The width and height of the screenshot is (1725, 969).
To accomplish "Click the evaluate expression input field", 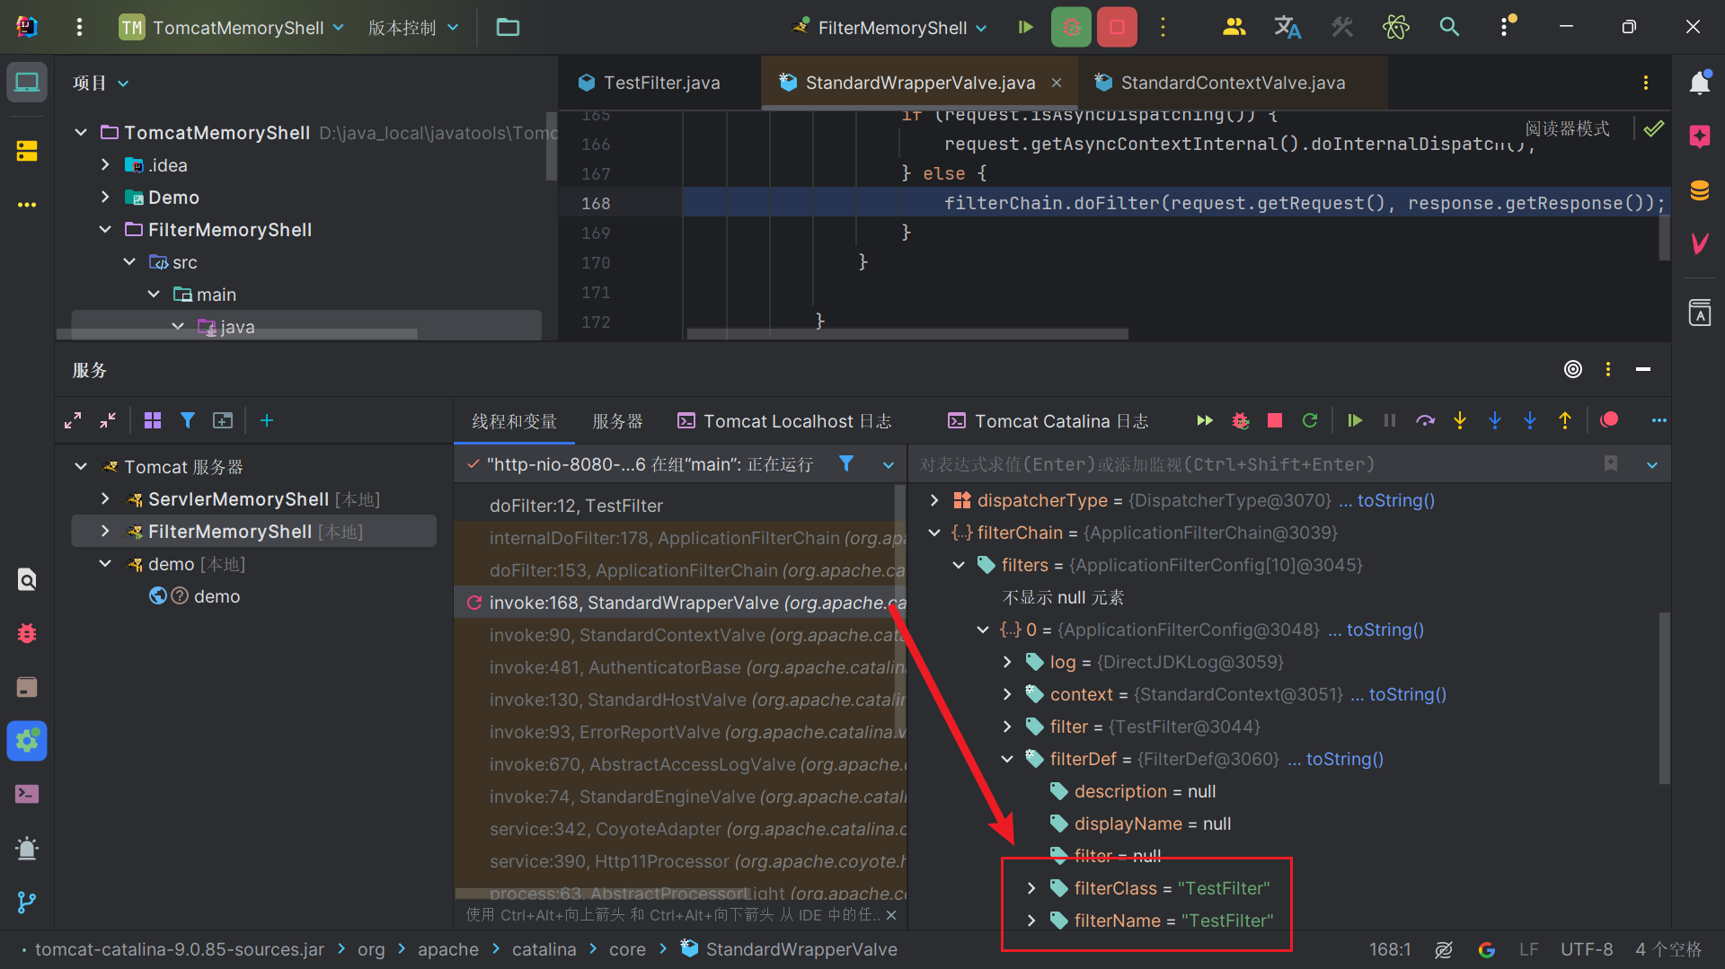I will pos(1256,464).
